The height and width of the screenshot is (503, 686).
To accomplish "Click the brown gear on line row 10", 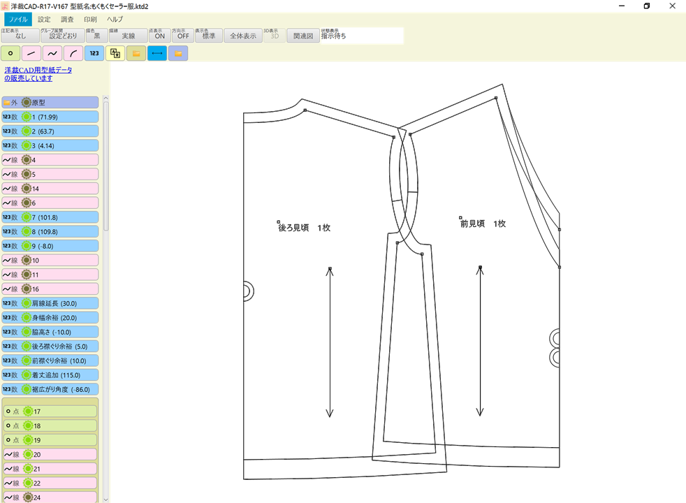I will (27, 261).
